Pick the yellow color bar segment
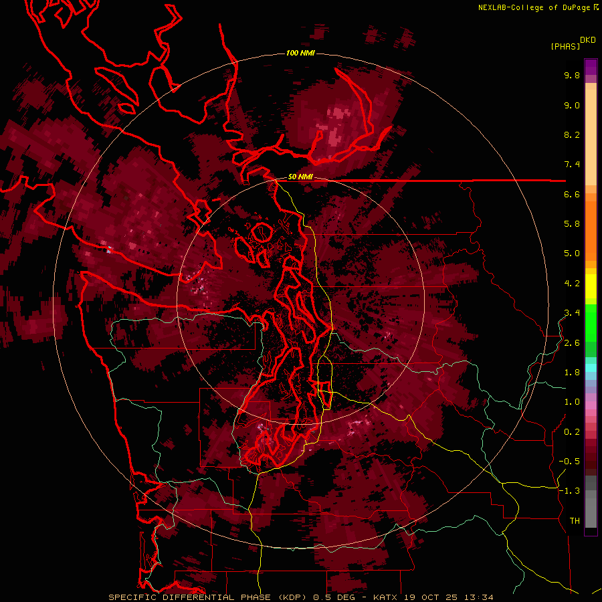This screenshot has height=602, width=602. point(591,286)
